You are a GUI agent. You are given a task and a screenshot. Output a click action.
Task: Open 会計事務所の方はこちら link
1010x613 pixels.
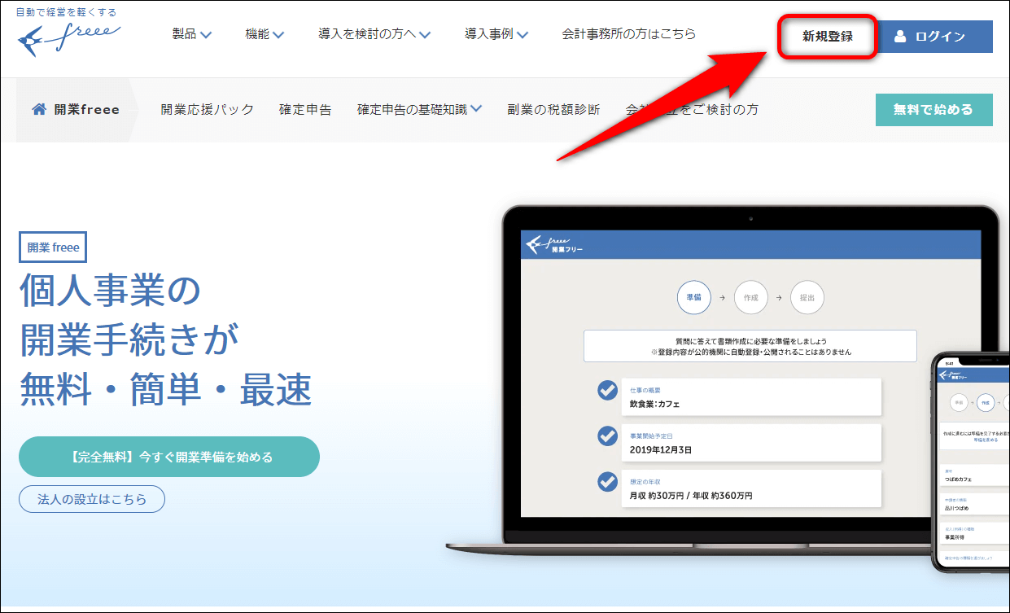(x=628, y=34)
